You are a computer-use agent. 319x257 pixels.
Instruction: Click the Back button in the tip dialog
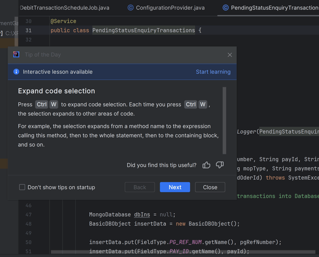(x=140, y=187)
